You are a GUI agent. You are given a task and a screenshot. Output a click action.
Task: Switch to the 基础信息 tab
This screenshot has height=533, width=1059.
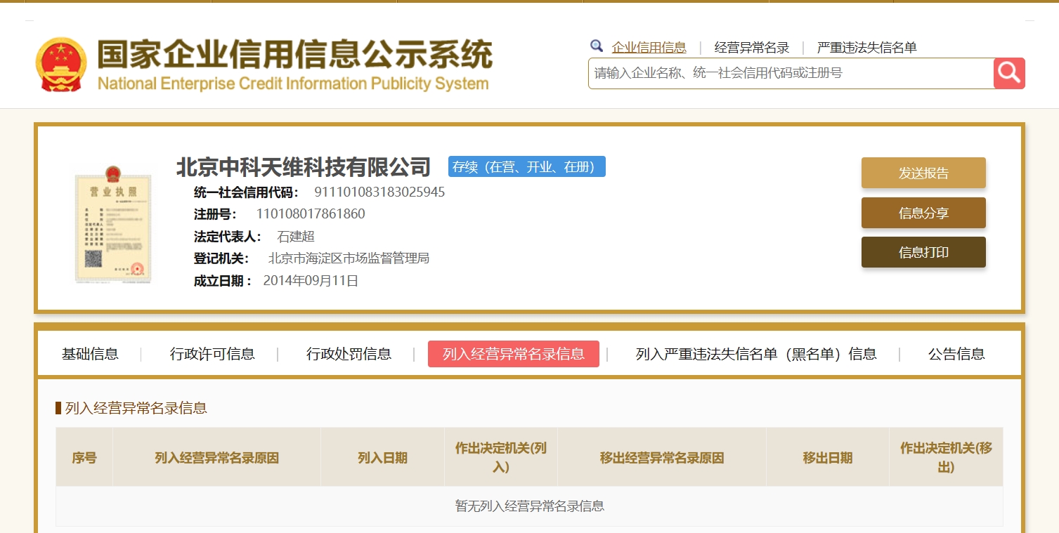(90, 354)
